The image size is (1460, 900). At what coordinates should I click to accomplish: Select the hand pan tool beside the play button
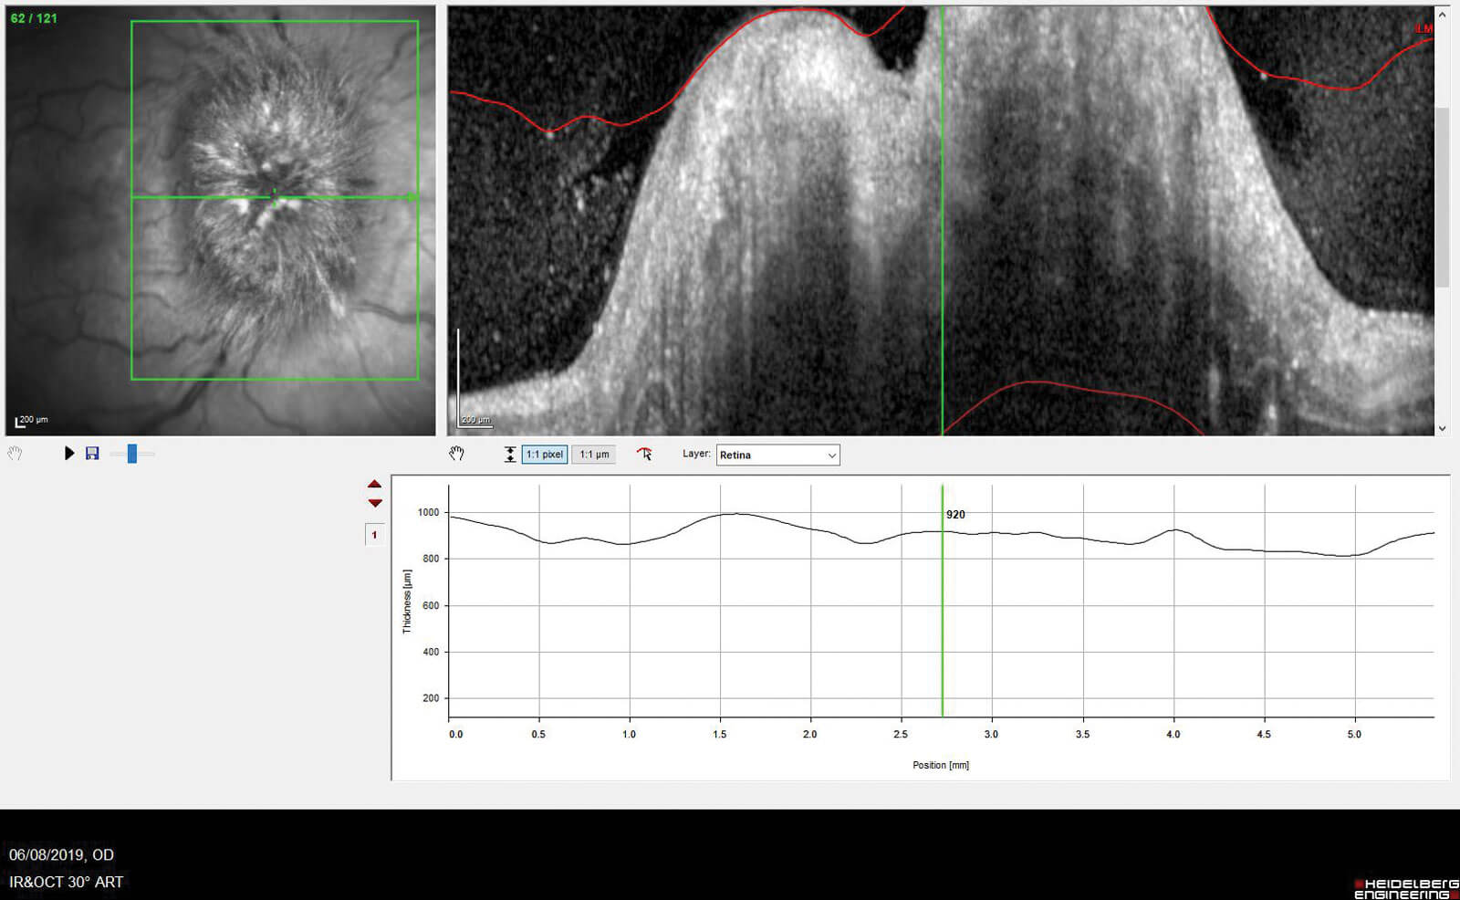click(15, 454)
